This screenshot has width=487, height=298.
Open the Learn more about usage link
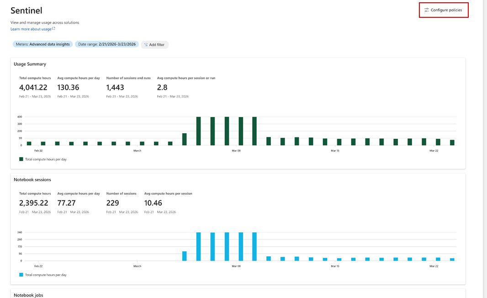click(31, 29)
